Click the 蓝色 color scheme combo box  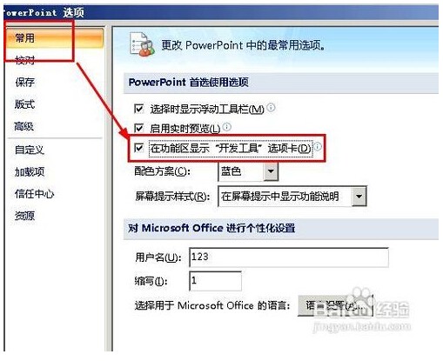pos(248,171)
